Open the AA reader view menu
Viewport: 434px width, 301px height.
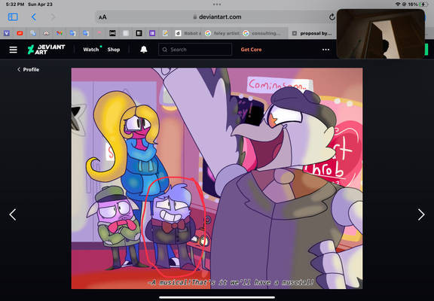102,17
